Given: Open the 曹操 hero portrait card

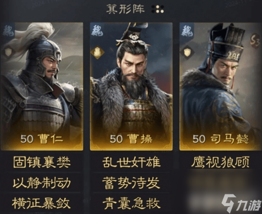Looking at the screenshot, I should coord(131,86).
